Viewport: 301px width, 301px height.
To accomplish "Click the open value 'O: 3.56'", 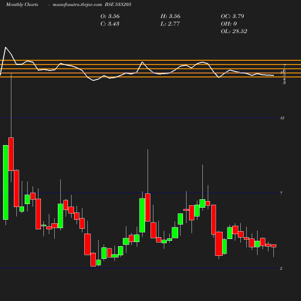I will click(110, 16).
